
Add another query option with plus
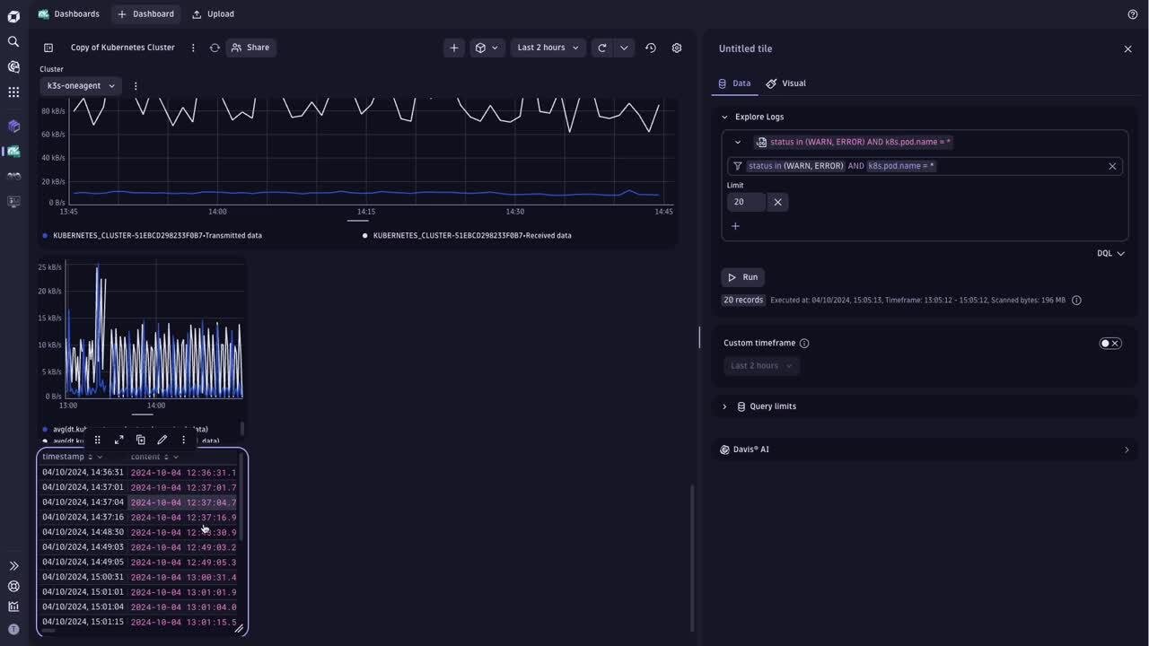click(x=735, y=226)
